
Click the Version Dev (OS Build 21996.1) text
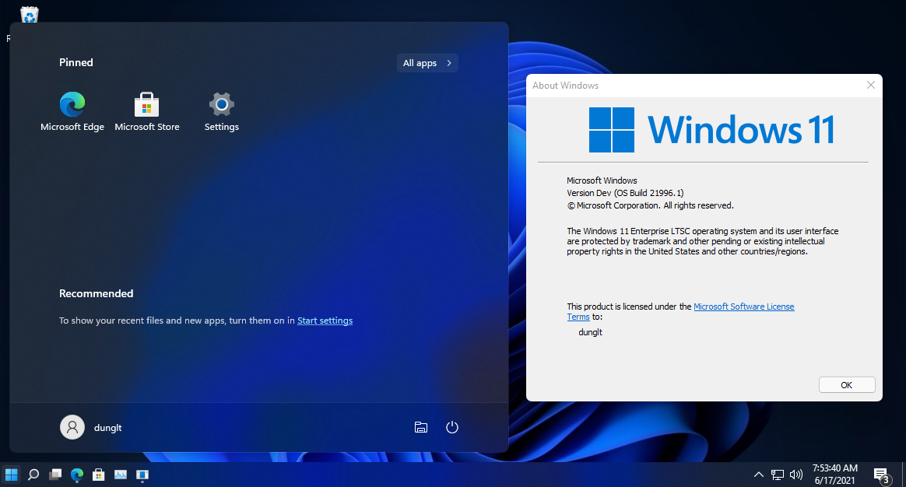click(x=625, y=193)
